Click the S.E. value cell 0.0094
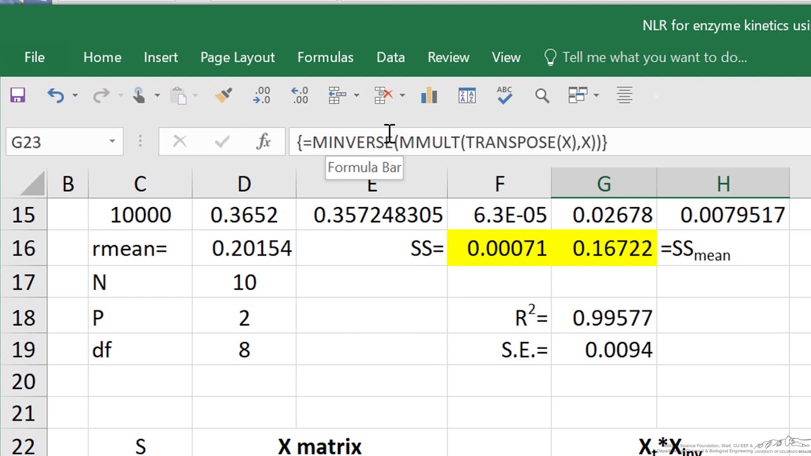This screenshot has height=456, width=811. point(604,350)
